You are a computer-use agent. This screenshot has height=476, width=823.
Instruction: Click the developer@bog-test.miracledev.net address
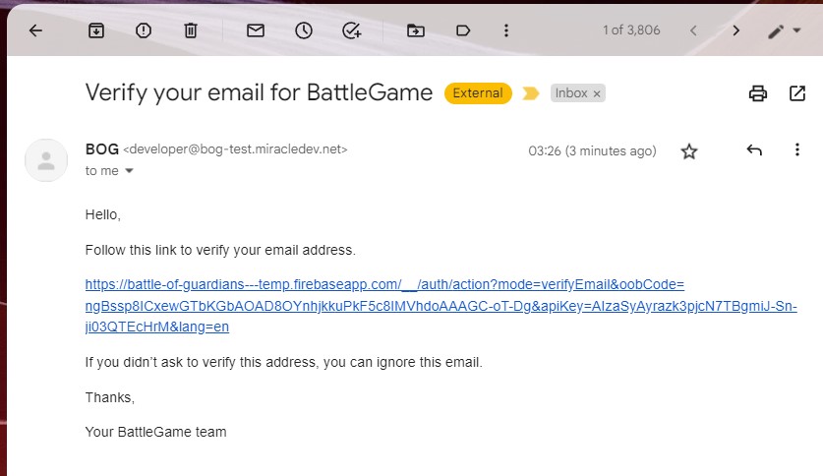coord(235,149)
